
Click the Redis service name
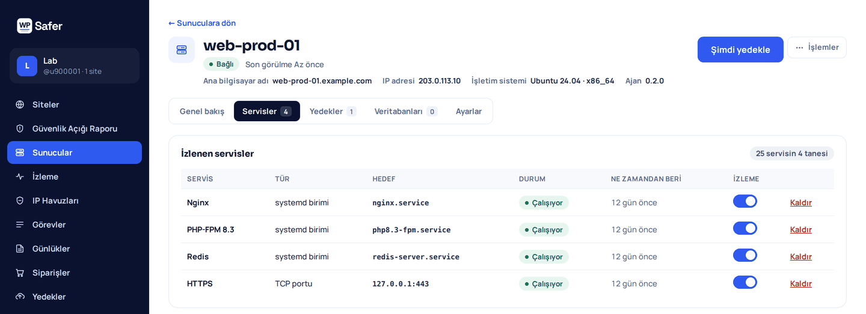[198, 256]
